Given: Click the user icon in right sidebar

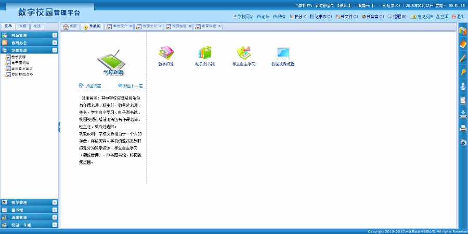Looking at the screenshot, I should pos(463,86).
